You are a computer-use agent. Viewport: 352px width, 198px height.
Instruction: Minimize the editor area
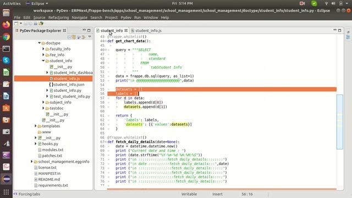[335, 30]
